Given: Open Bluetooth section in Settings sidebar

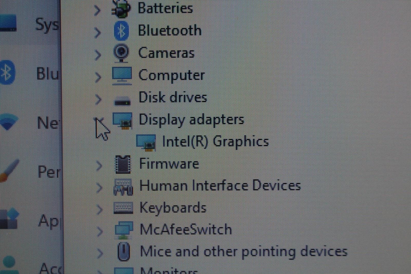Looking at the screenshot, I should 48,74.
